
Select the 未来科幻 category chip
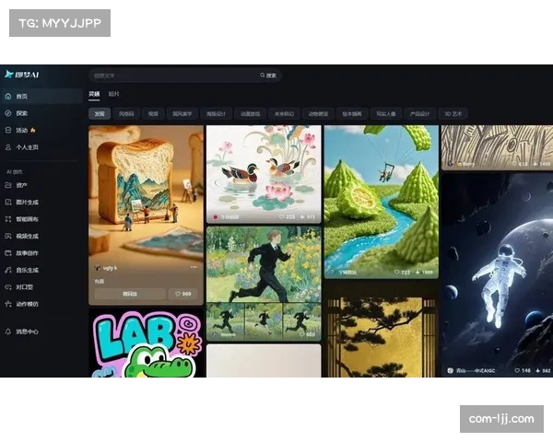point(284,114)
